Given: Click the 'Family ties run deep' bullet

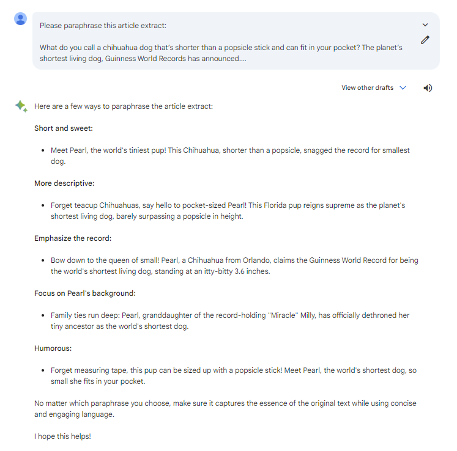Looking at the screenshot, I should (230, 321).
